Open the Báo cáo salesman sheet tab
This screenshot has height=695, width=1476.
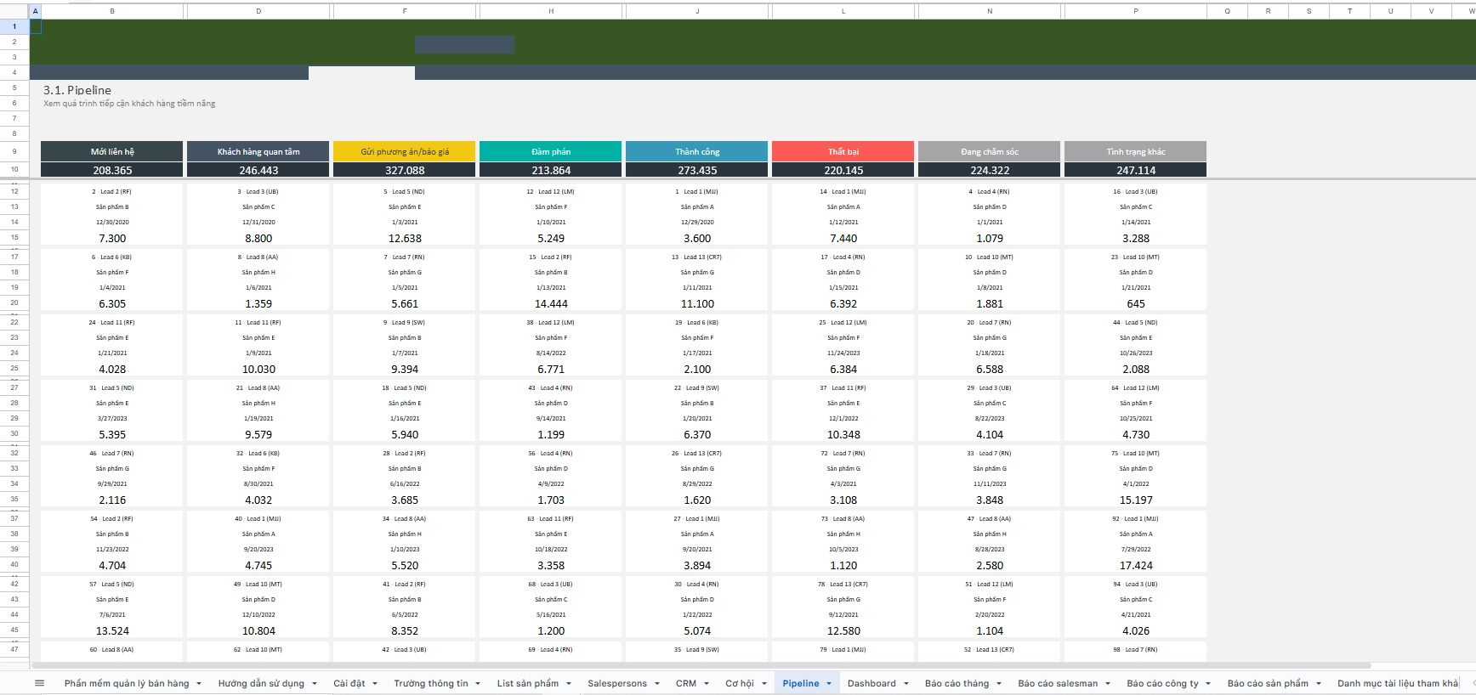pyautogui.click(x=1058, y=683)
